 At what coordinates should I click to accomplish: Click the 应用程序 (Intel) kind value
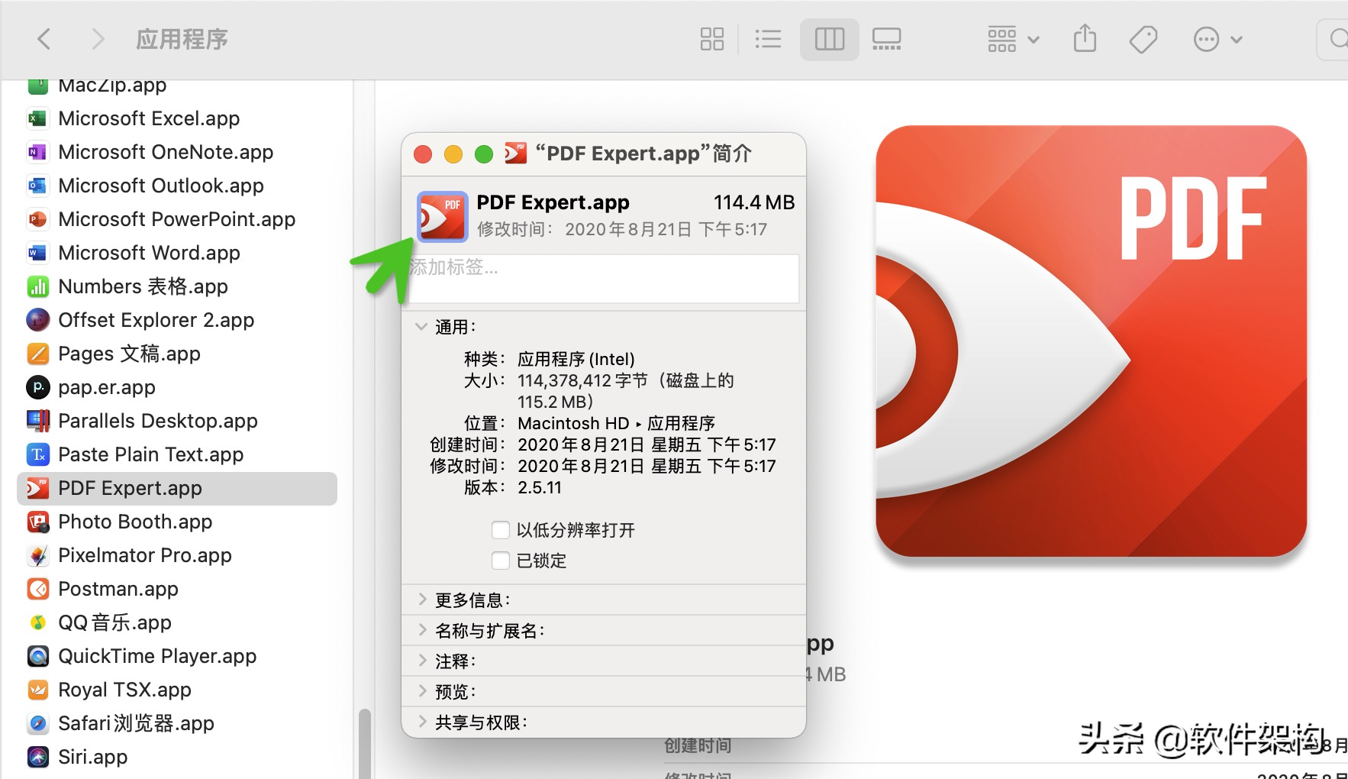point(576,359)
